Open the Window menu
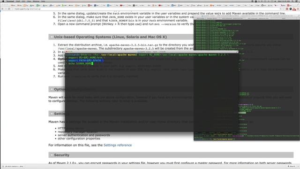Screen dimensions: 300x169 click(x=36, y=1)
